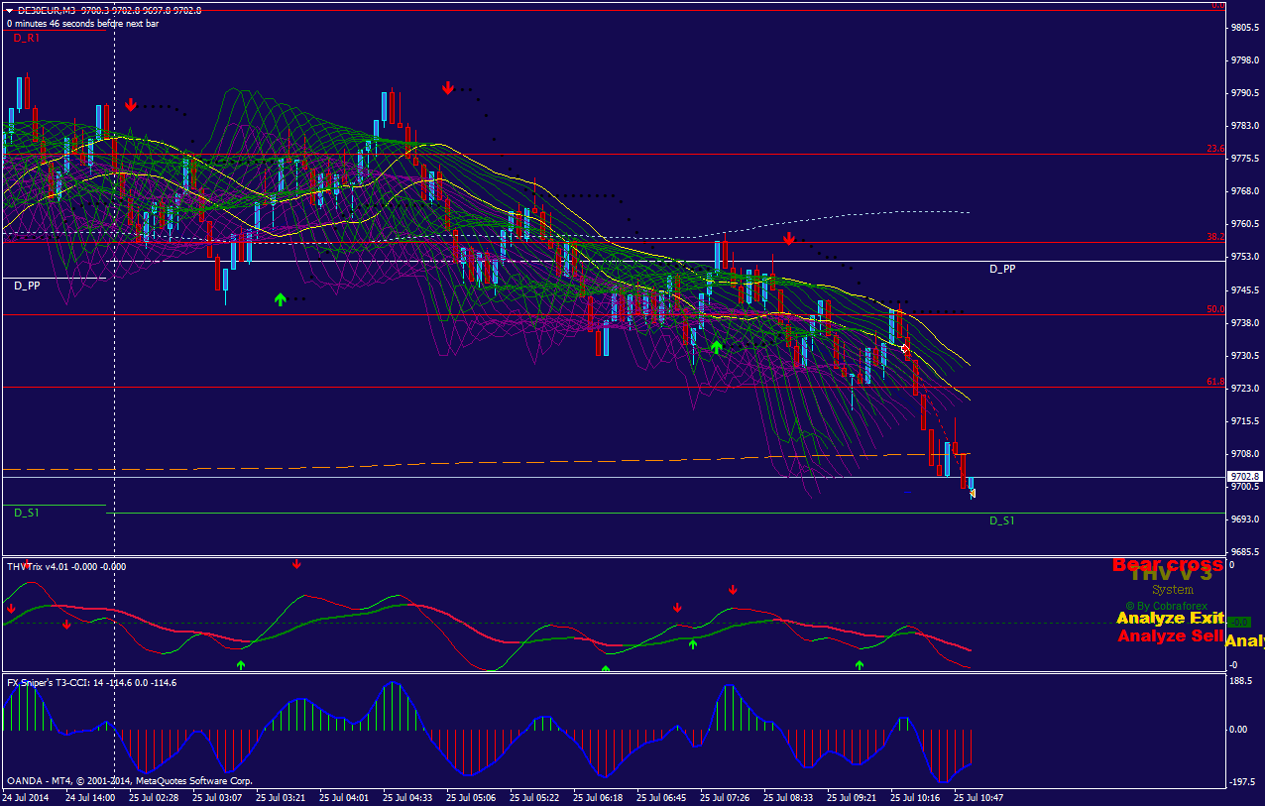Click the Bear cross alert label
Image resolution: width=1265 pixels, height=806 pixels.
(x=1167, y=565)
